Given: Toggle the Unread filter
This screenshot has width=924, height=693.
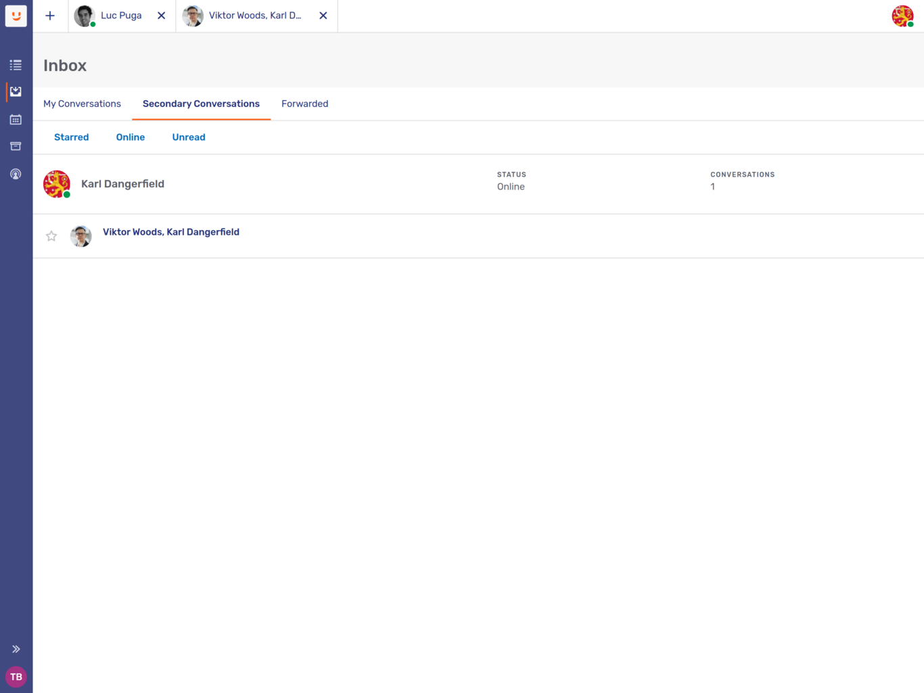Looking at the screenshot, I should tap(188, 137).
